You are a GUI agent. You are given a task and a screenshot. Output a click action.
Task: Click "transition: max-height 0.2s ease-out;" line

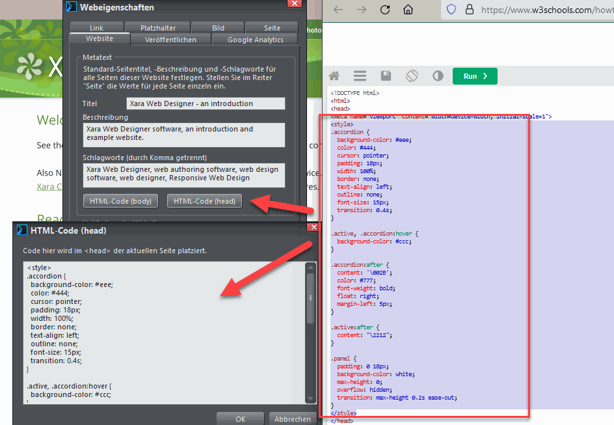pos(397,398)
